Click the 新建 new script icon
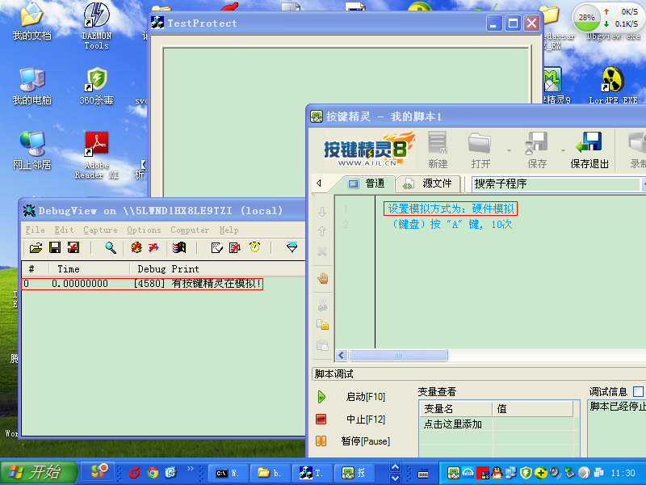646x485 pixels. pyautogui.click(x=438, y=150)
